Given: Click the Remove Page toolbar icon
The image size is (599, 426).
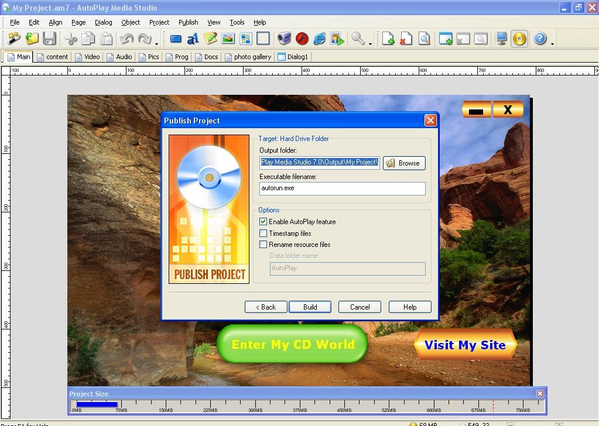Looking at the screenshot, I should pyautogui.click(x=406, y=39).
